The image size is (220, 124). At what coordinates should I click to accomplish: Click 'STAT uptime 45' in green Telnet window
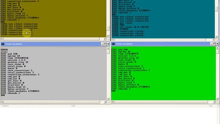tap(121, 52)
